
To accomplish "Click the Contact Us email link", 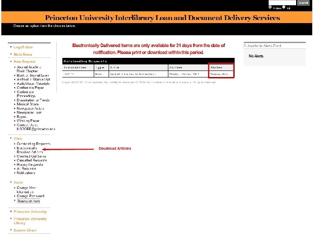I will point(36,127).
